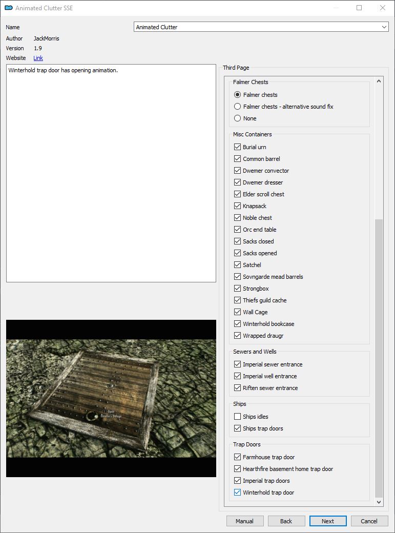Viewport: 395px width, 533px height.
Task: Uncheck the Wrapped draugr option
Action: pyautogui.click(x=237, y=336)
